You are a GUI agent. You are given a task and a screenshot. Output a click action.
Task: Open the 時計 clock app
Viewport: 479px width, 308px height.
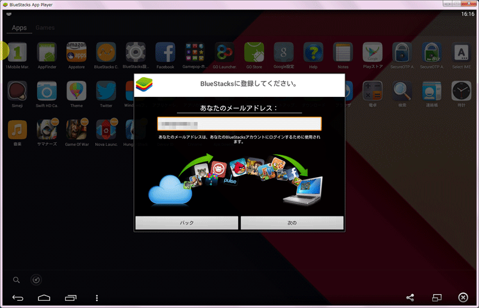(461, 91)
